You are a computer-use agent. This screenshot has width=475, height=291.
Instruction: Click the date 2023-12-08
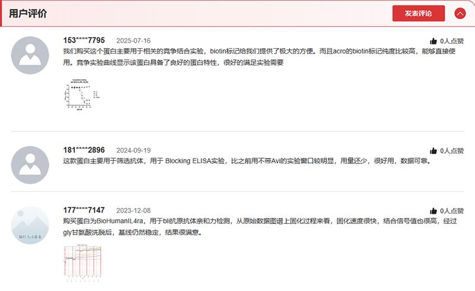(133, 211)
